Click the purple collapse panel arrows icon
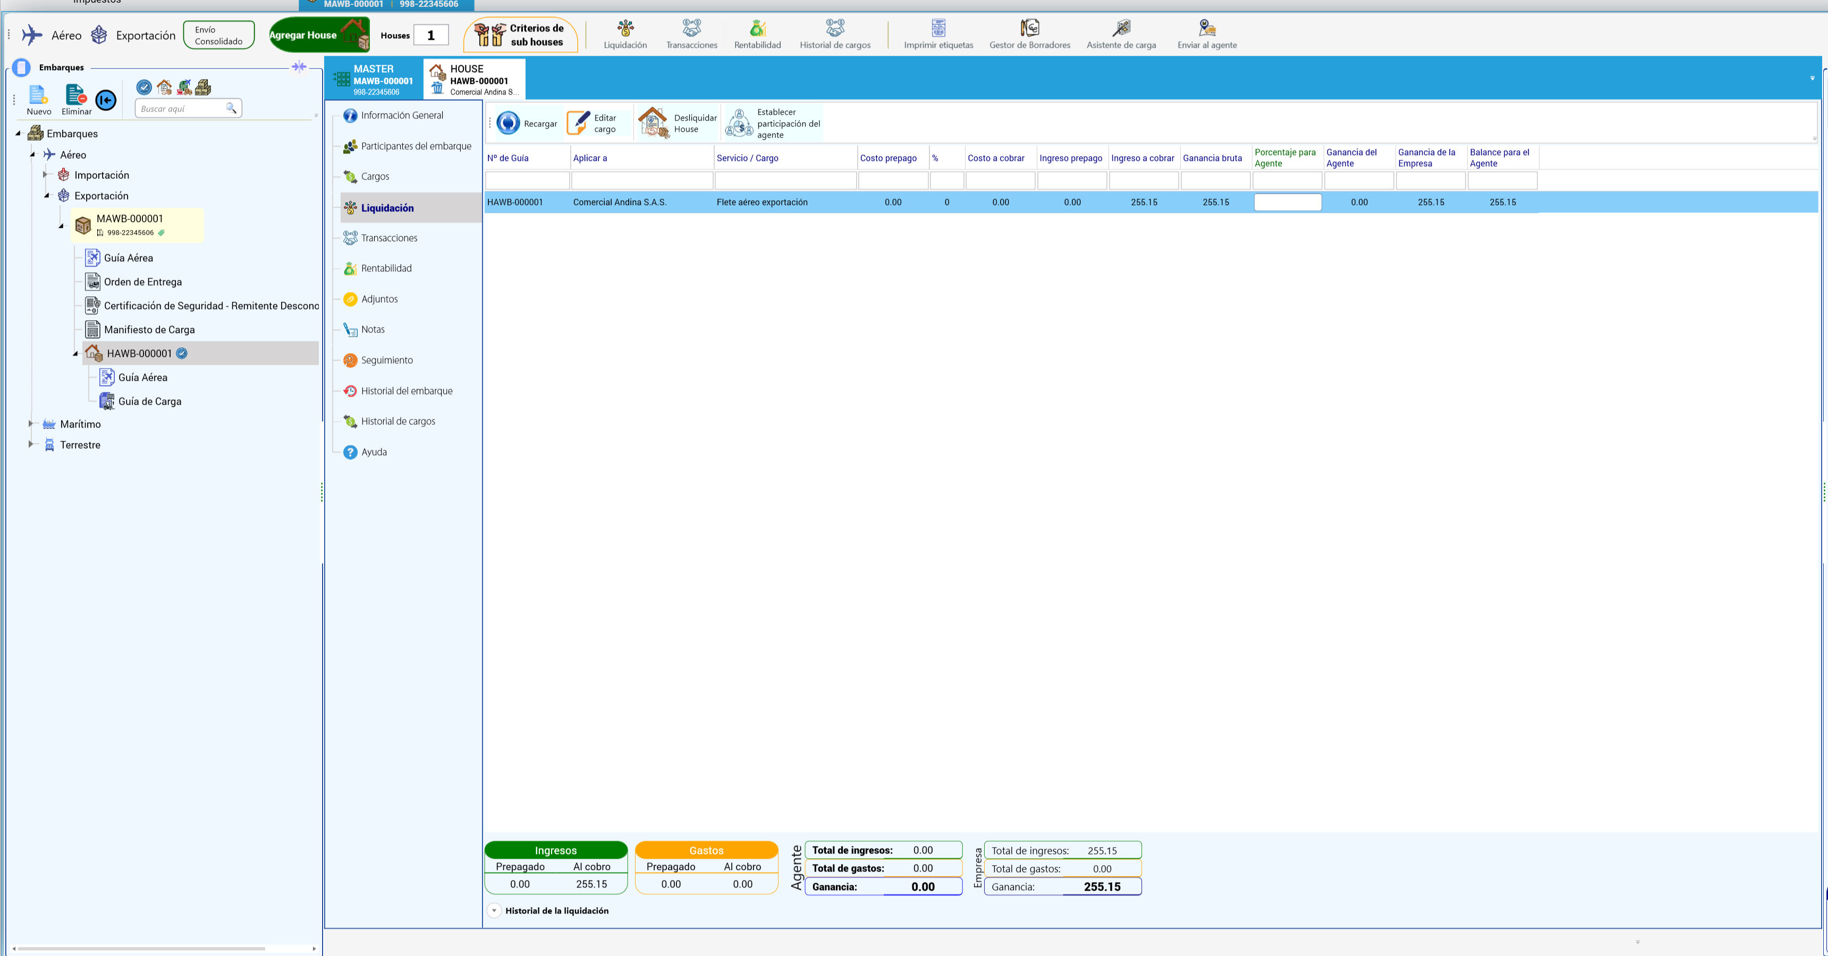Screen dimensions: 1828x956 [x=300, y=67]
